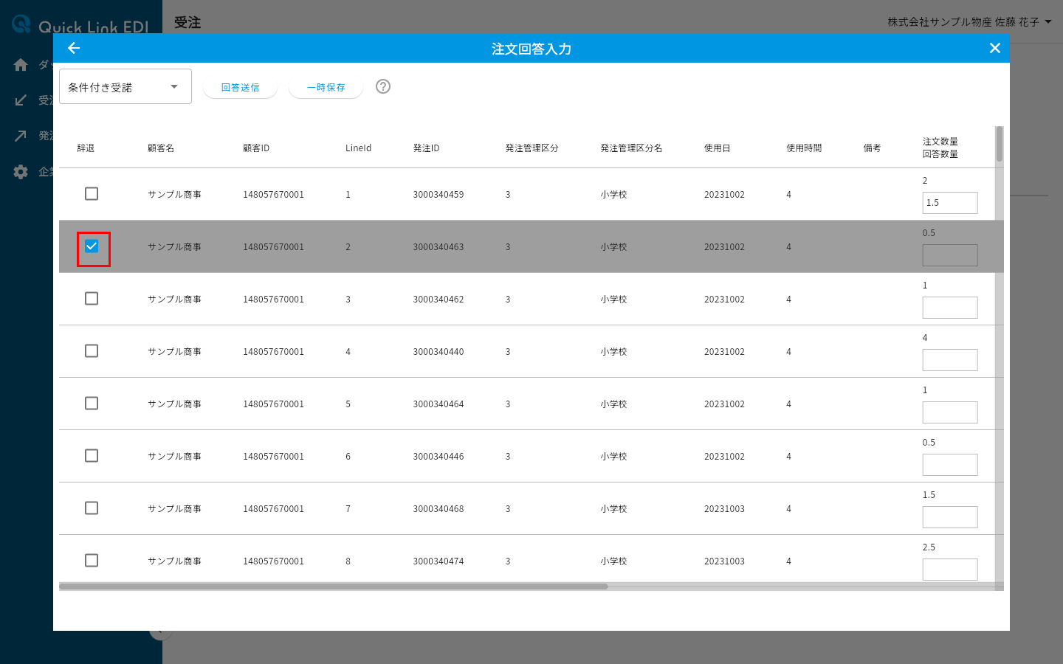Close the 注文回答入力 dialog
1063x664 pixels.
tap(995, 48)
